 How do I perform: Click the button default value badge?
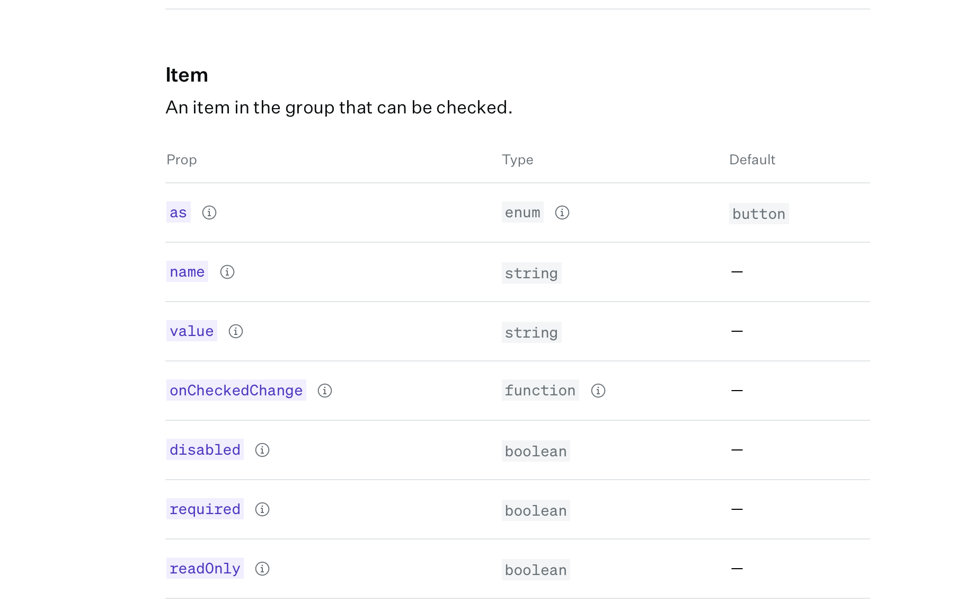pos(759,214)
